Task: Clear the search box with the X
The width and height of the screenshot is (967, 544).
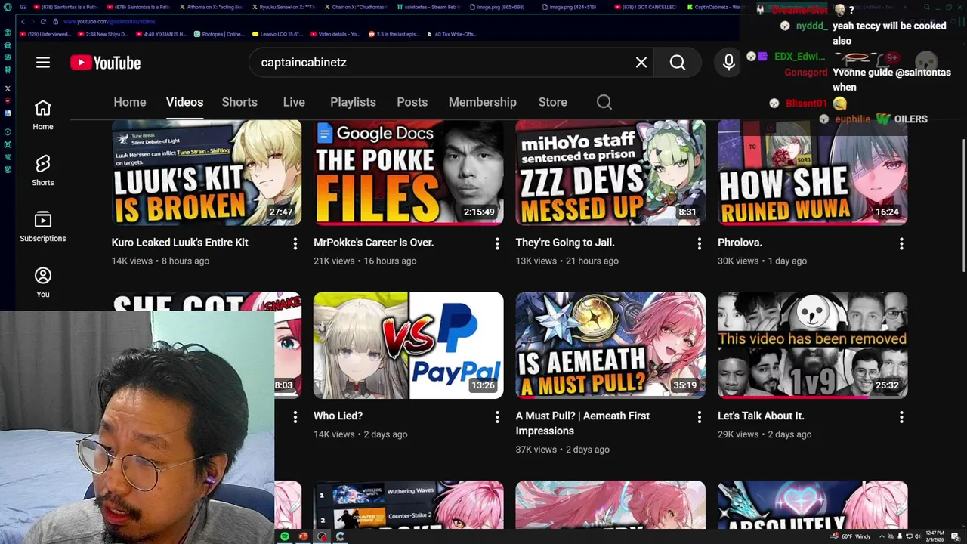Action: pos(641,63)
